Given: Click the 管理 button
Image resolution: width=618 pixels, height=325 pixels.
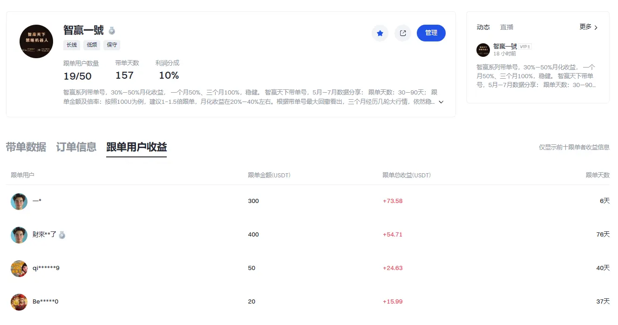Looking at the screenshot, I should point(431,33).
